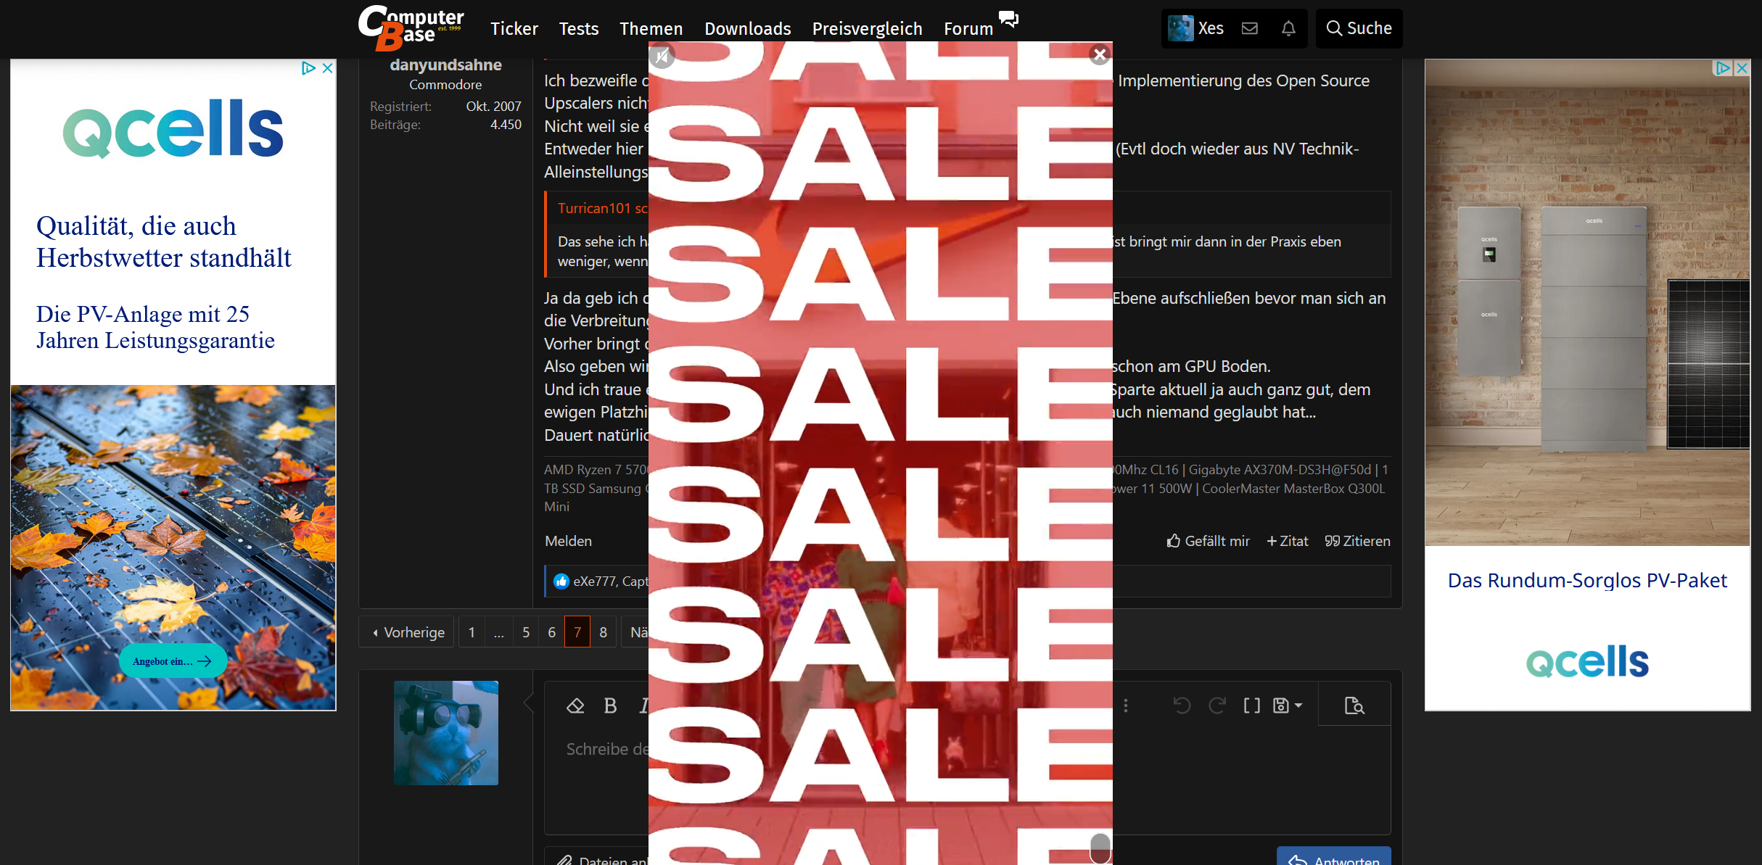
Task: Unmute the SALE video ad
Action: point(662,56)
